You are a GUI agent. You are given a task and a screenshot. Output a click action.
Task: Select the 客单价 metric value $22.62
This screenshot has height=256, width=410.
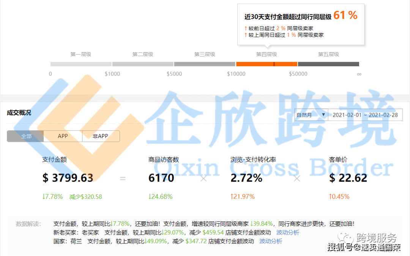coord(348,178)
